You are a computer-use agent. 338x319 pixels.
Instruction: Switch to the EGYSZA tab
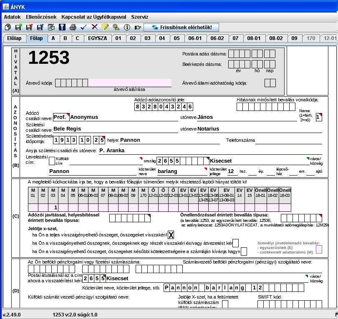97,38
